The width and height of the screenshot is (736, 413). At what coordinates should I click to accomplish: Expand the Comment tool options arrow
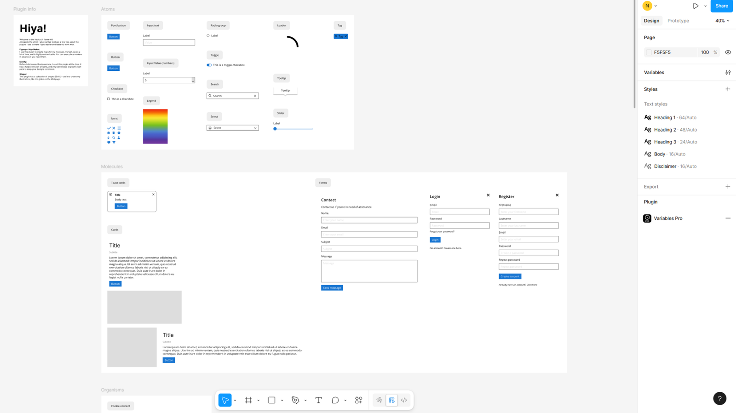(345, 401)
